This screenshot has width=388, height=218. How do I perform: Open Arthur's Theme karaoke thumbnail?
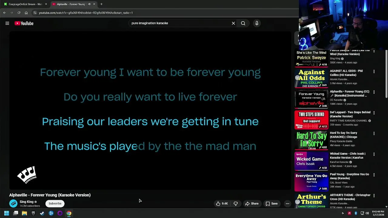click(x=311, y=201)
